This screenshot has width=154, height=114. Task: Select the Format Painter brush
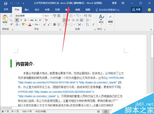pos(11,24)
